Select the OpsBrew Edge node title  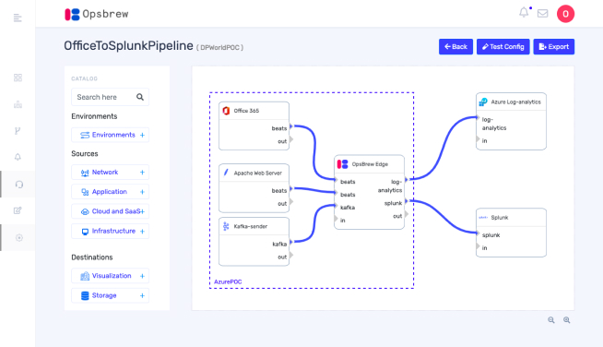point(370,164)
